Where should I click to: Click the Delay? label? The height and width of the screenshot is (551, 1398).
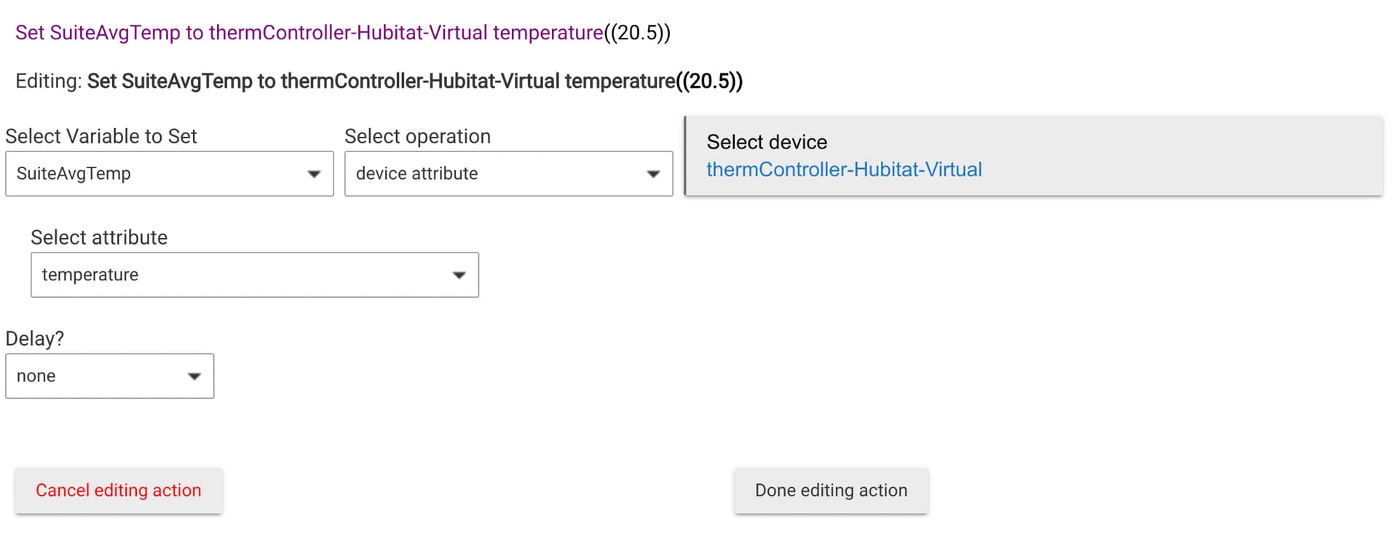[35, 338]
